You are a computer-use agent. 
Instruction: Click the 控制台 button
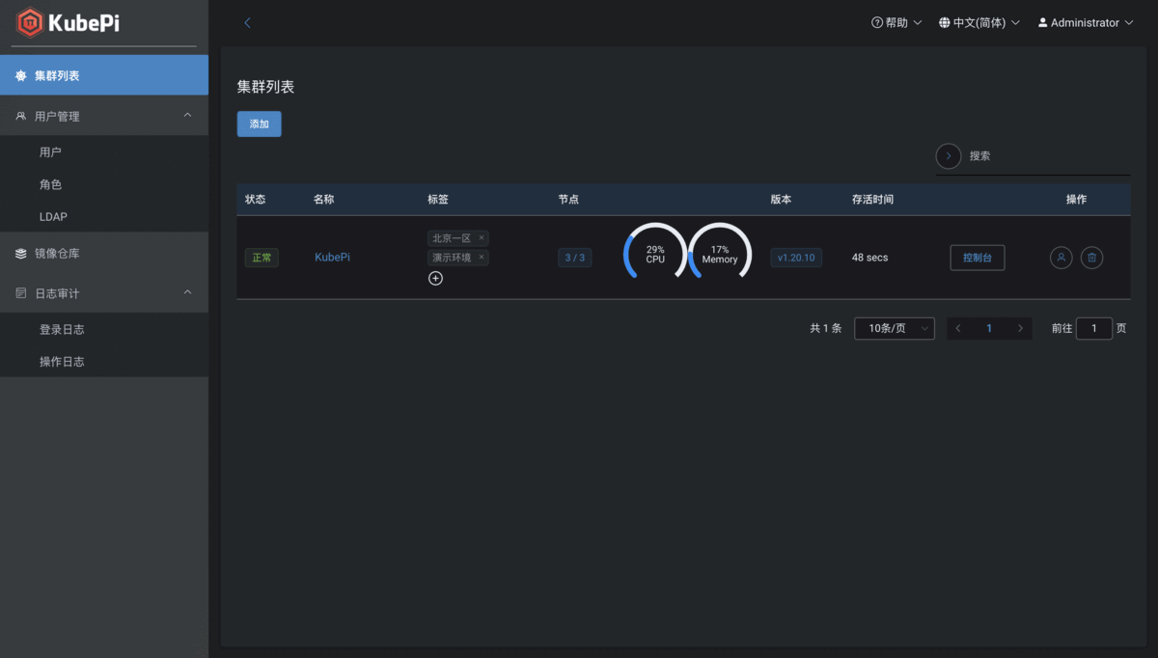pyautogui.click(x=978, y=258)
